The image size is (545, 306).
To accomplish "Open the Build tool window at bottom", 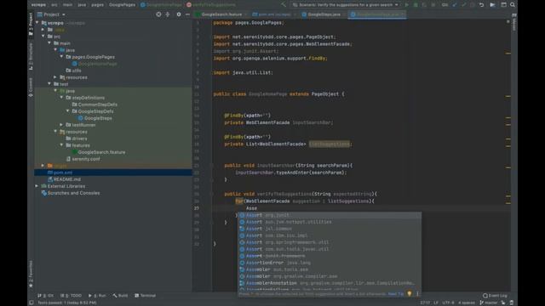I will pos(121,296).
